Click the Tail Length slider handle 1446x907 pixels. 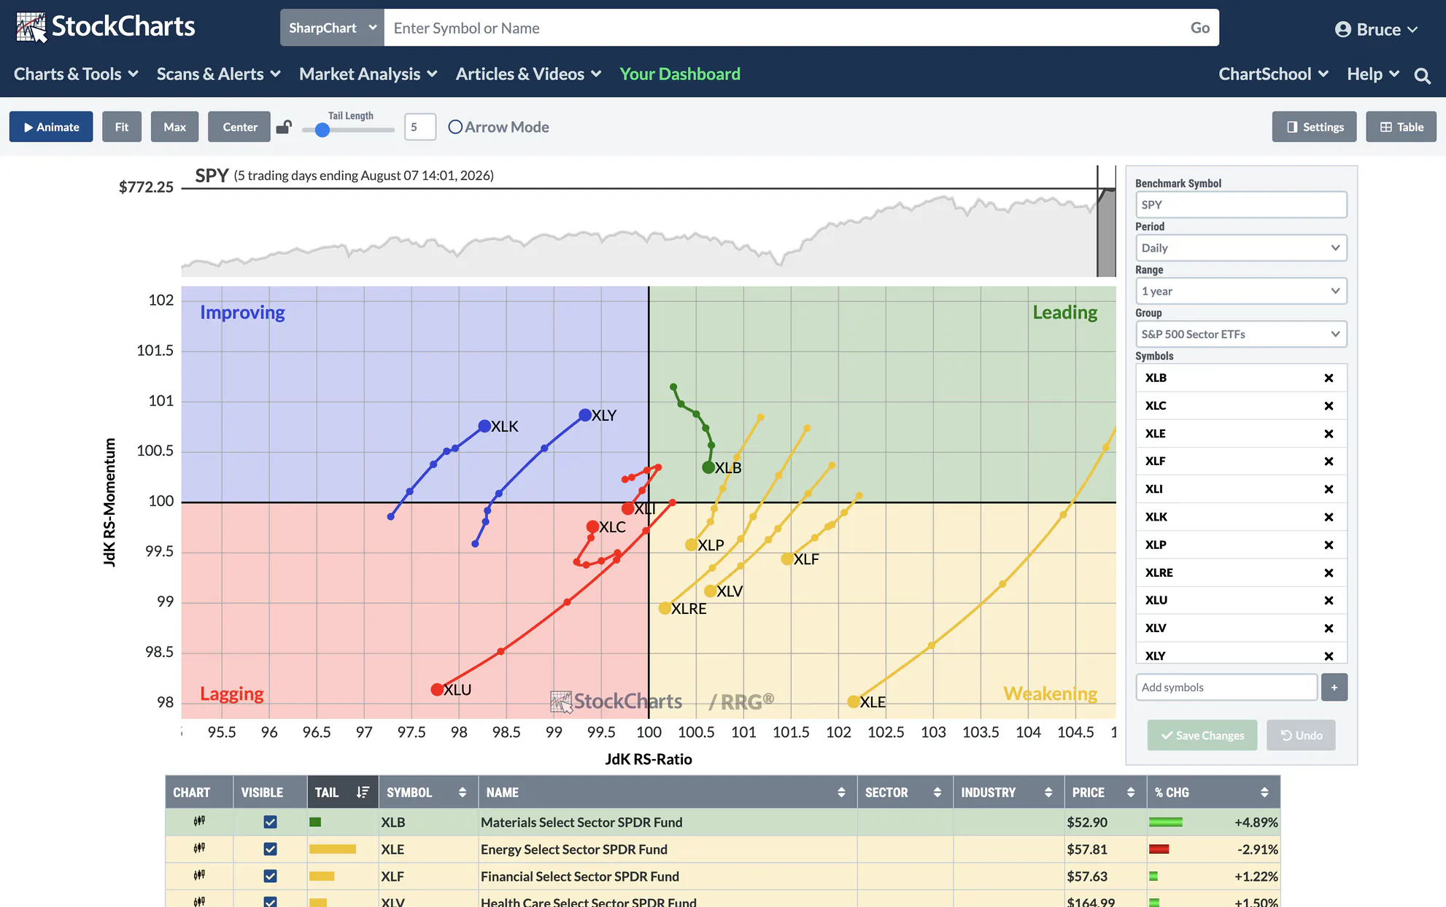pos(322,131)
